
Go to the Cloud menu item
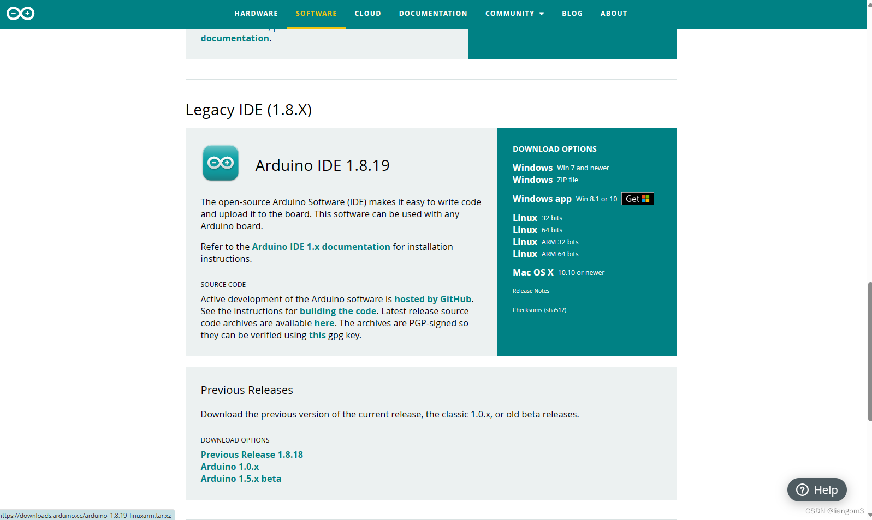click(367, 14)
